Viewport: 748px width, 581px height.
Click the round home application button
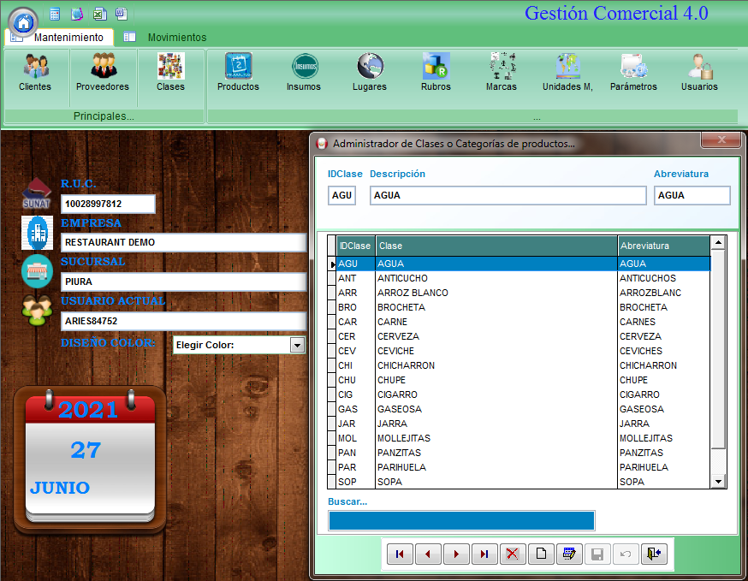pos(23,21)
